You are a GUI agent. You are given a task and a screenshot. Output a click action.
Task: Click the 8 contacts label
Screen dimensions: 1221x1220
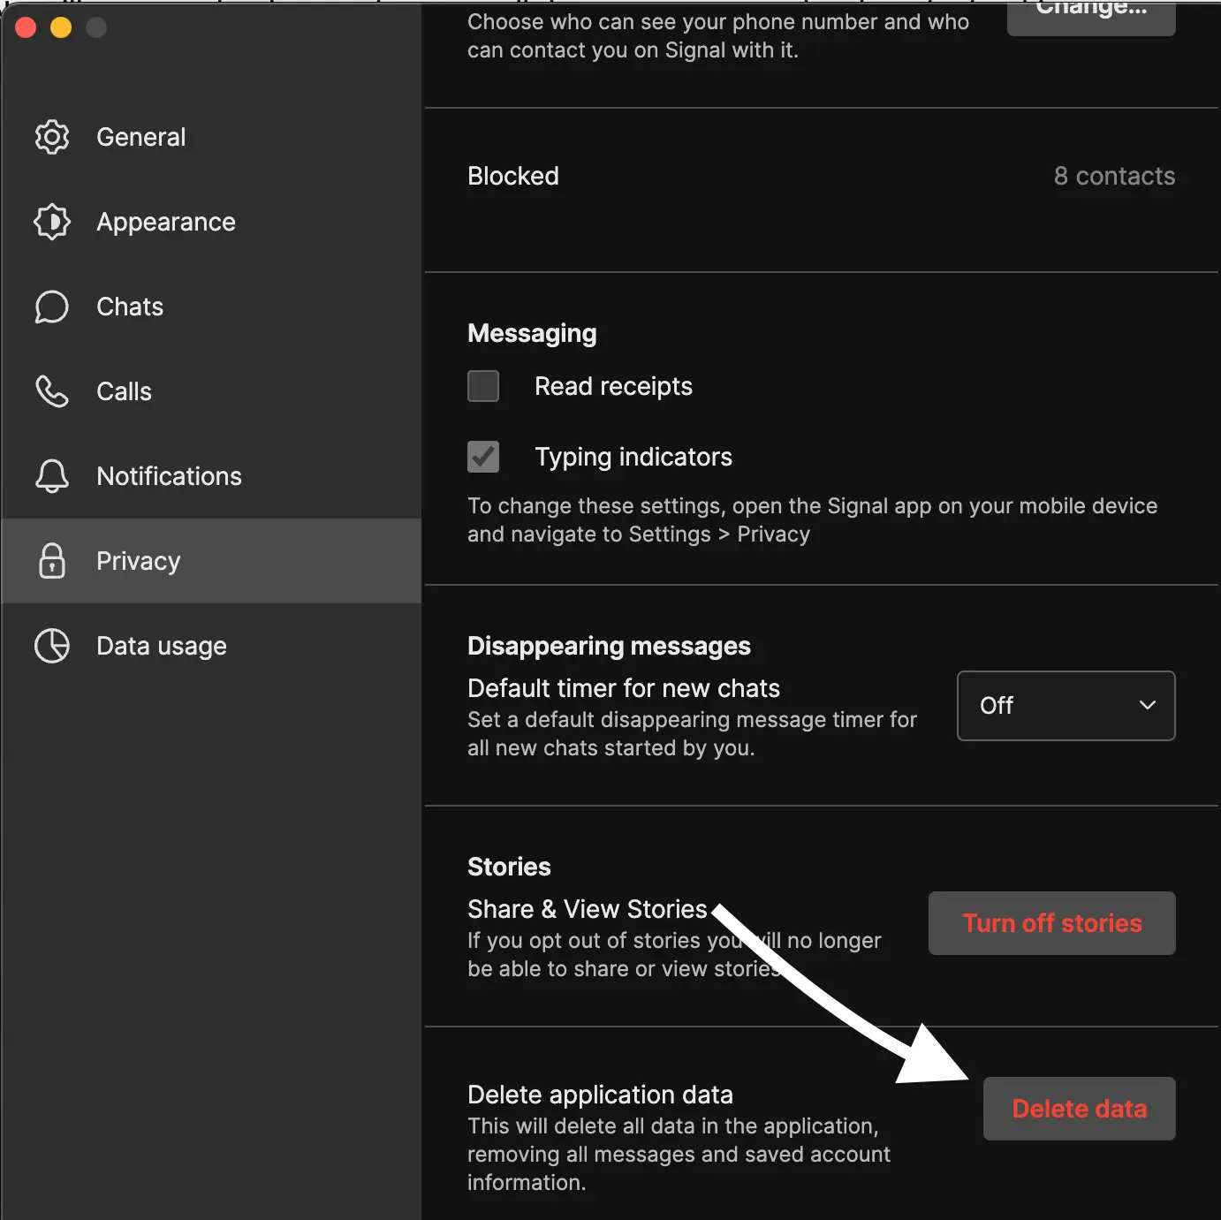click(1114, 176)
